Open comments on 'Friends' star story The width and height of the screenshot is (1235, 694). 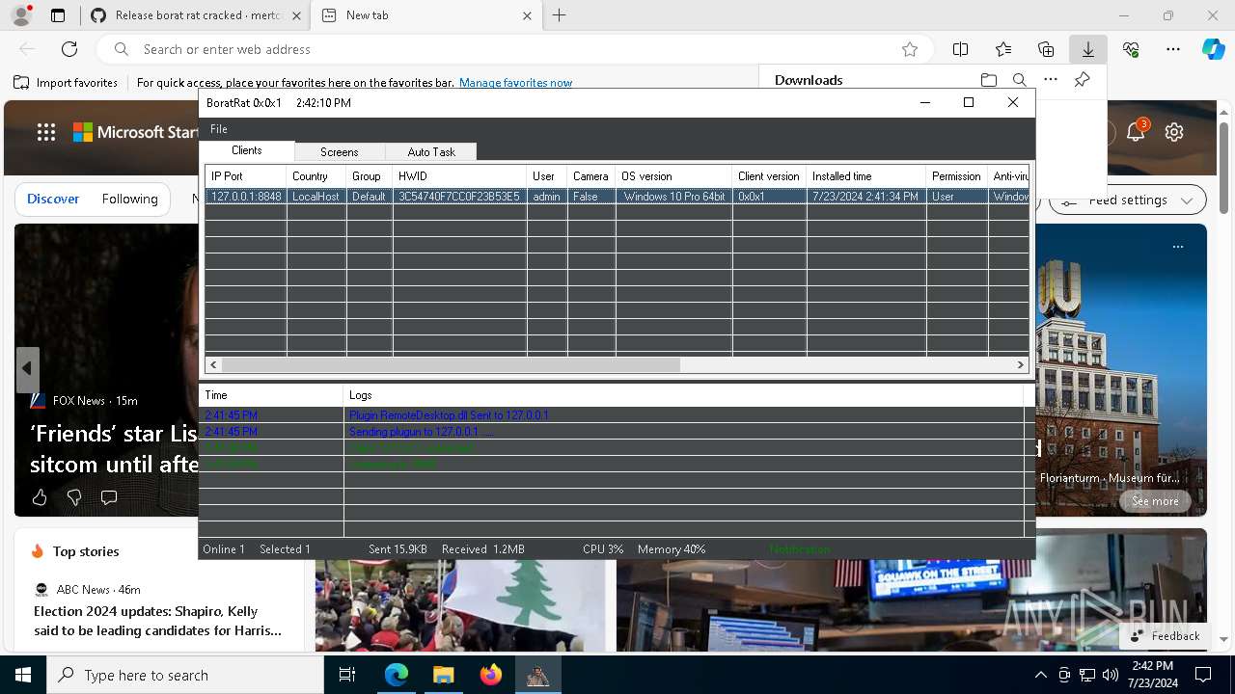pos(109,497)
